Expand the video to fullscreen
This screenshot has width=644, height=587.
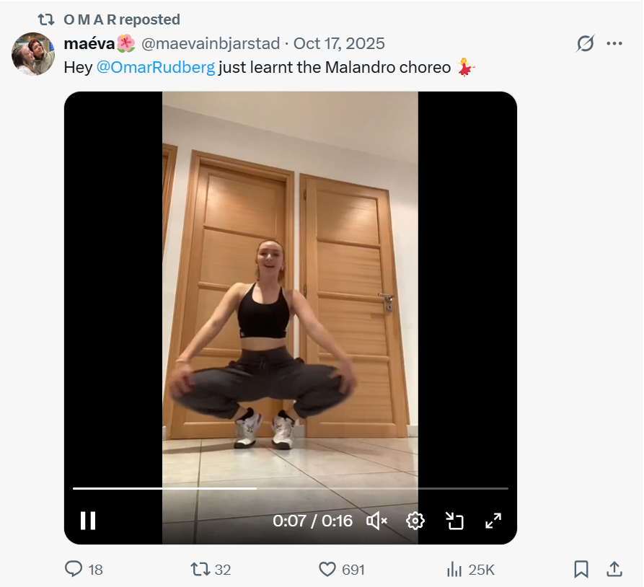click(493, 521)
